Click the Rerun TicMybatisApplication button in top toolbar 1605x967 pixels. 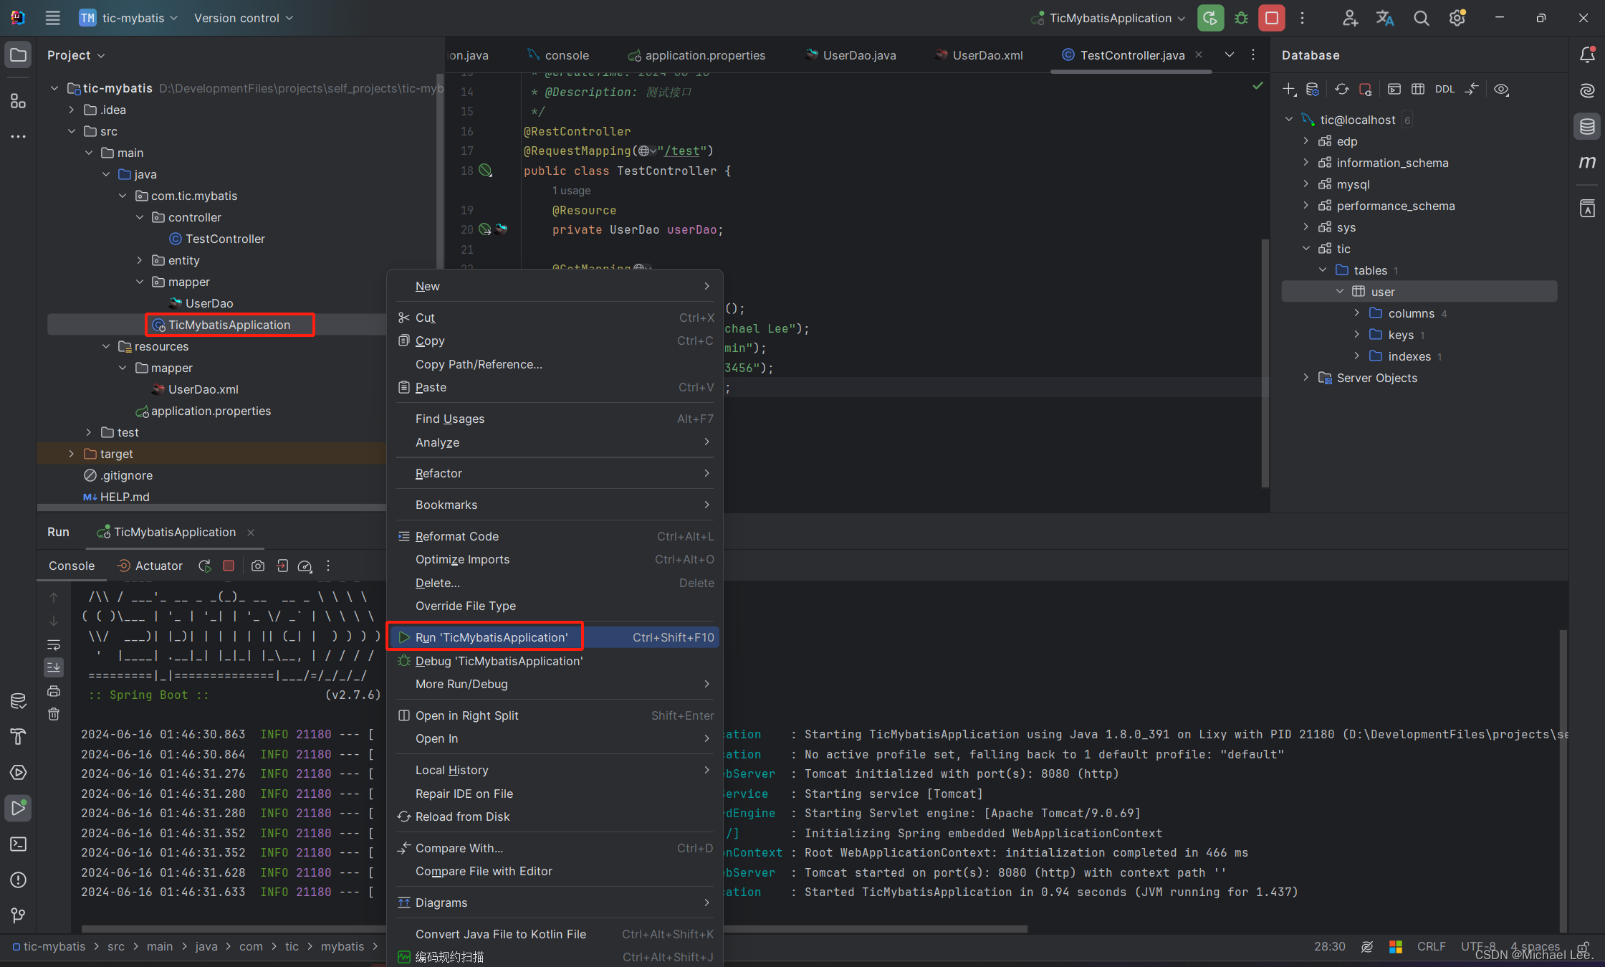pos(1210,18)
